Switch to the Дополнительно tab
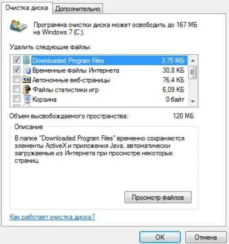Viewport: 229px width, 244px height. (x=78, y=9)
